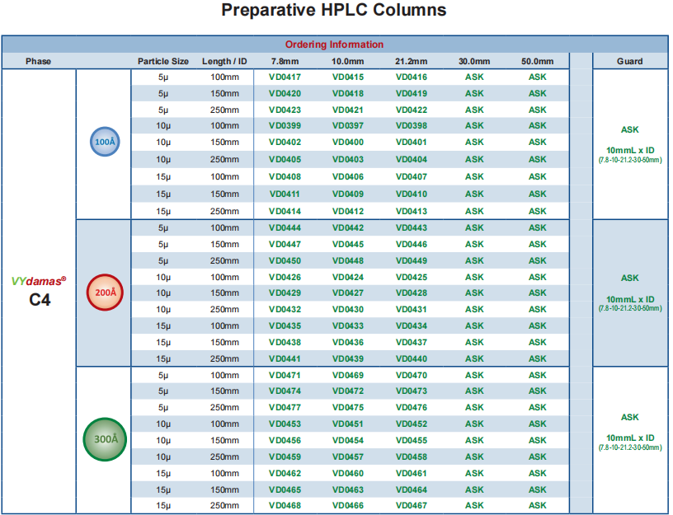The image size is (673, 515).
Task: Click the 7.8mm column header
Action: [x=285, y=61]
